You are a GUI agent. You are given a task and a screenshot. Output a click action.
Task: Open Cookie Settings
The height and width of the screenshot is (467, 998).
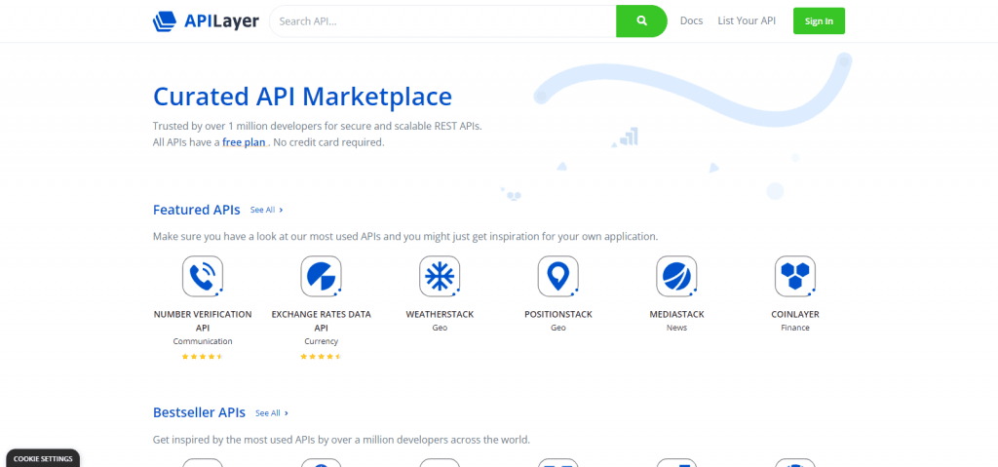coord(43,459)
